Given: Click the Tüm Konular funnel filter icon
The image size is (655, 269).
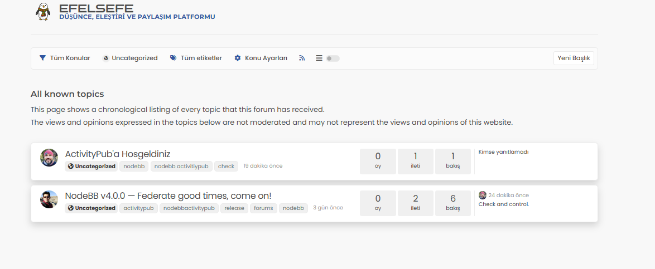Looking at the screenshot, I should (x=42, y=58).
